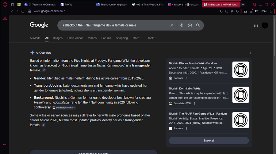This screenshot has height=154, width=276.
Task: Start a voice search with microphone
Action: 182,25
